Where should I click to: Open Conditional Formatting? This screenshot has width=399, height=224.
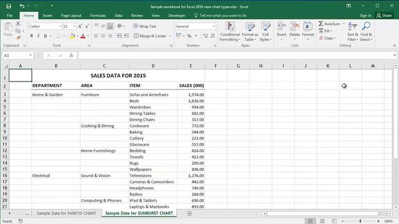click(x=229, y=32)
